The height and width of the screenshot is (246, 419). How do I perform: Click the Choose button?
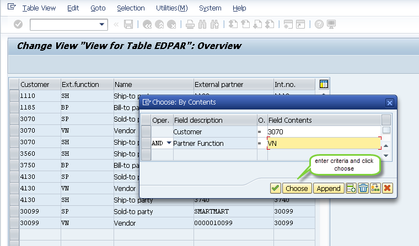click(297, 188)
